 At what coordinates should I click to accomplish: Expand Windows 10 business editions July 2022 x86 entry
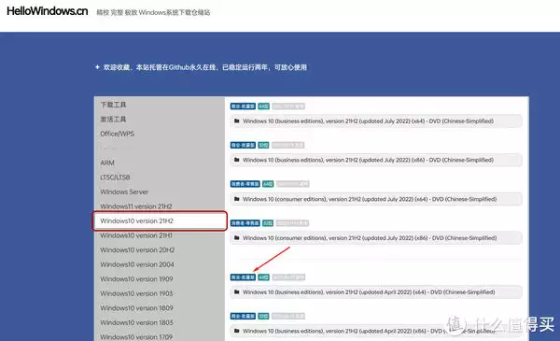click(376, 160)
